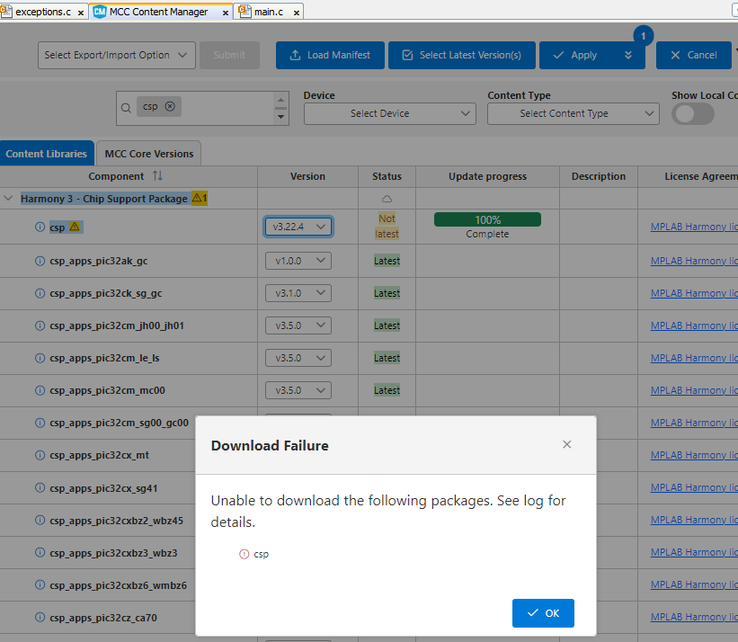Image resolution: width=738 pixels, height=642 pixels.
Task: Collapse the Harmony 3 - Chip Support Package group
Action: (8, 199)
